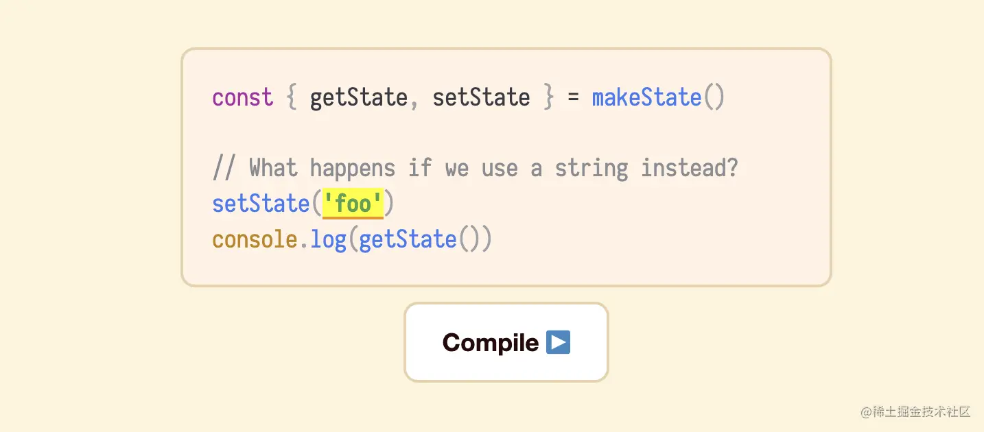
Task: Click the log method name
Action: click(328, 240)
